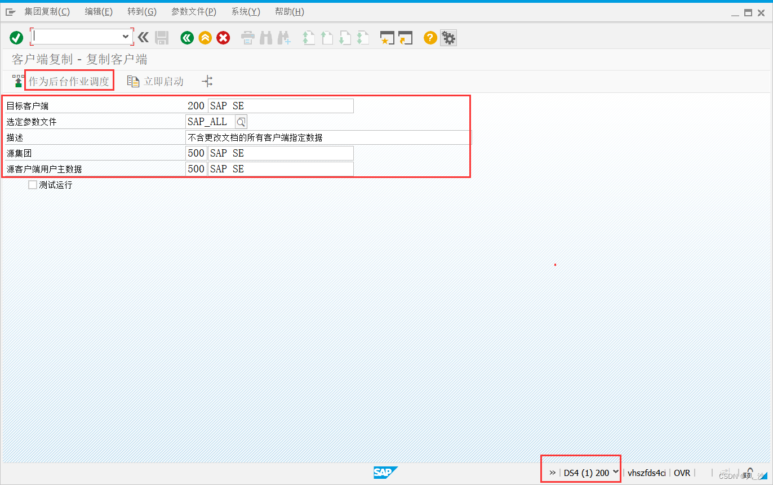Click the Find Next binoculars-plus icon
Screen dimensions: 773x485
click(x=284, y=38)
